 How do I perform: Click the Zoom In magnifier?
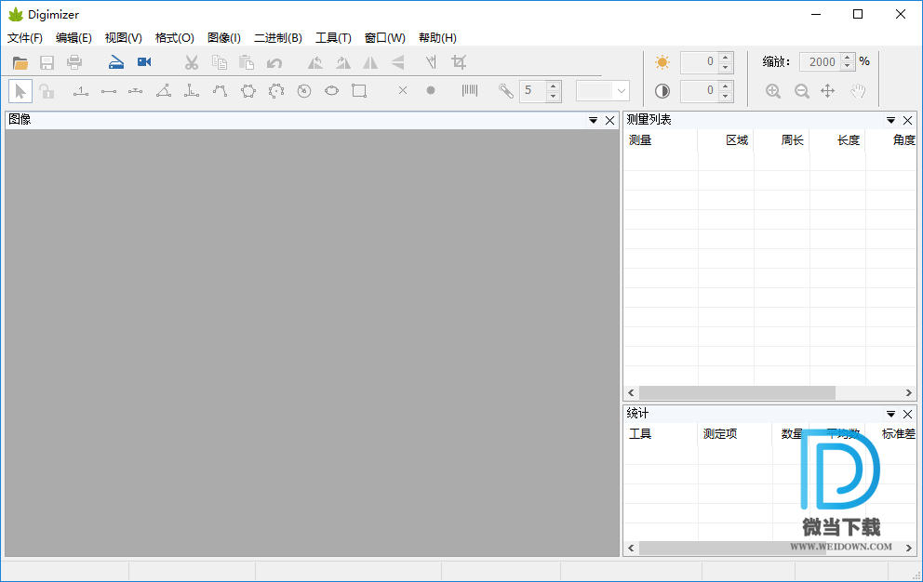coord(773,90)
